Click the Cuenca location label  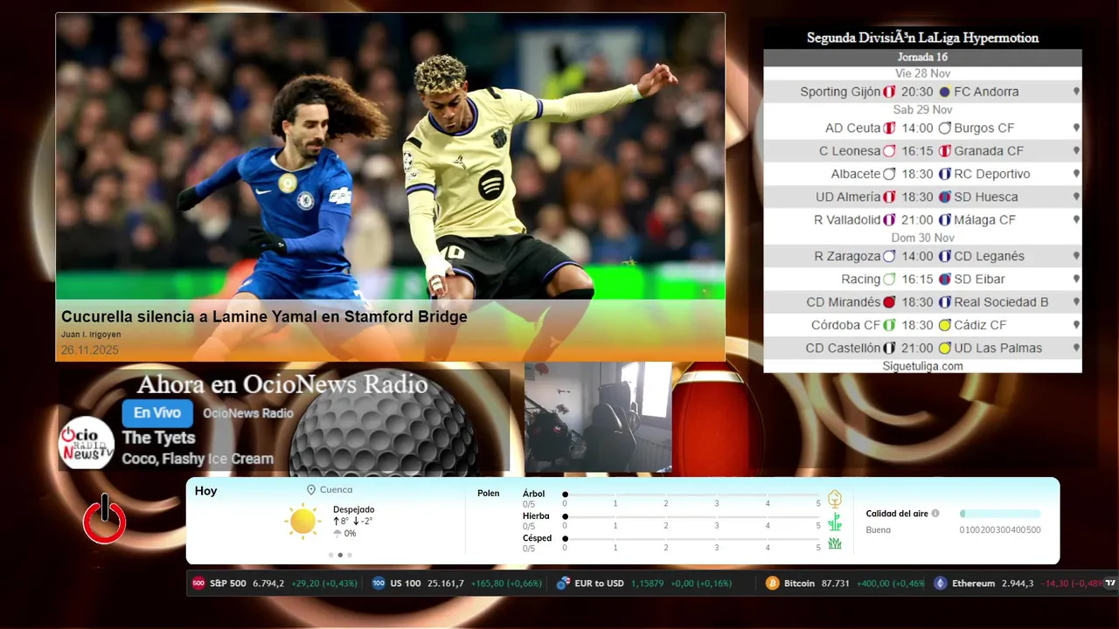coord(337,490)
